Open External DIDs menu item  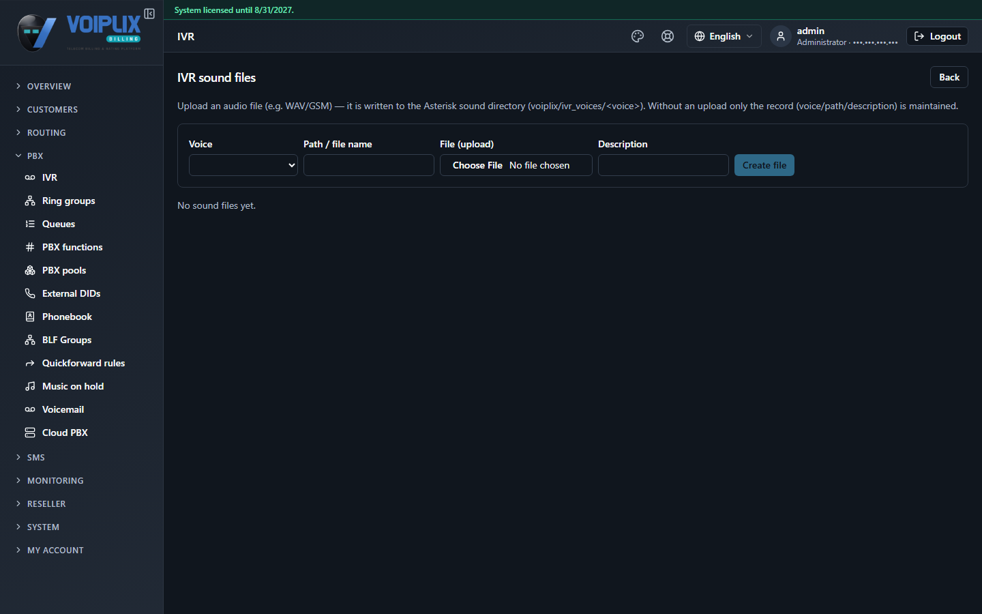tap(86, 293)
